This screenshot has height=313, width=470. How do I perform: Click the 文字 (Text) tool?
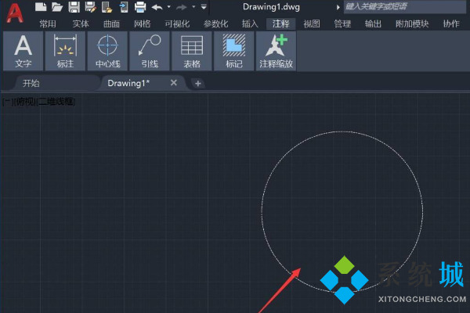coord(23,51)
